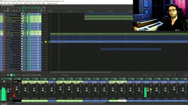This screenshot has width=188, height=105.
Task: Record-arm synth drum mixer strip
Action: coord(28,83)
